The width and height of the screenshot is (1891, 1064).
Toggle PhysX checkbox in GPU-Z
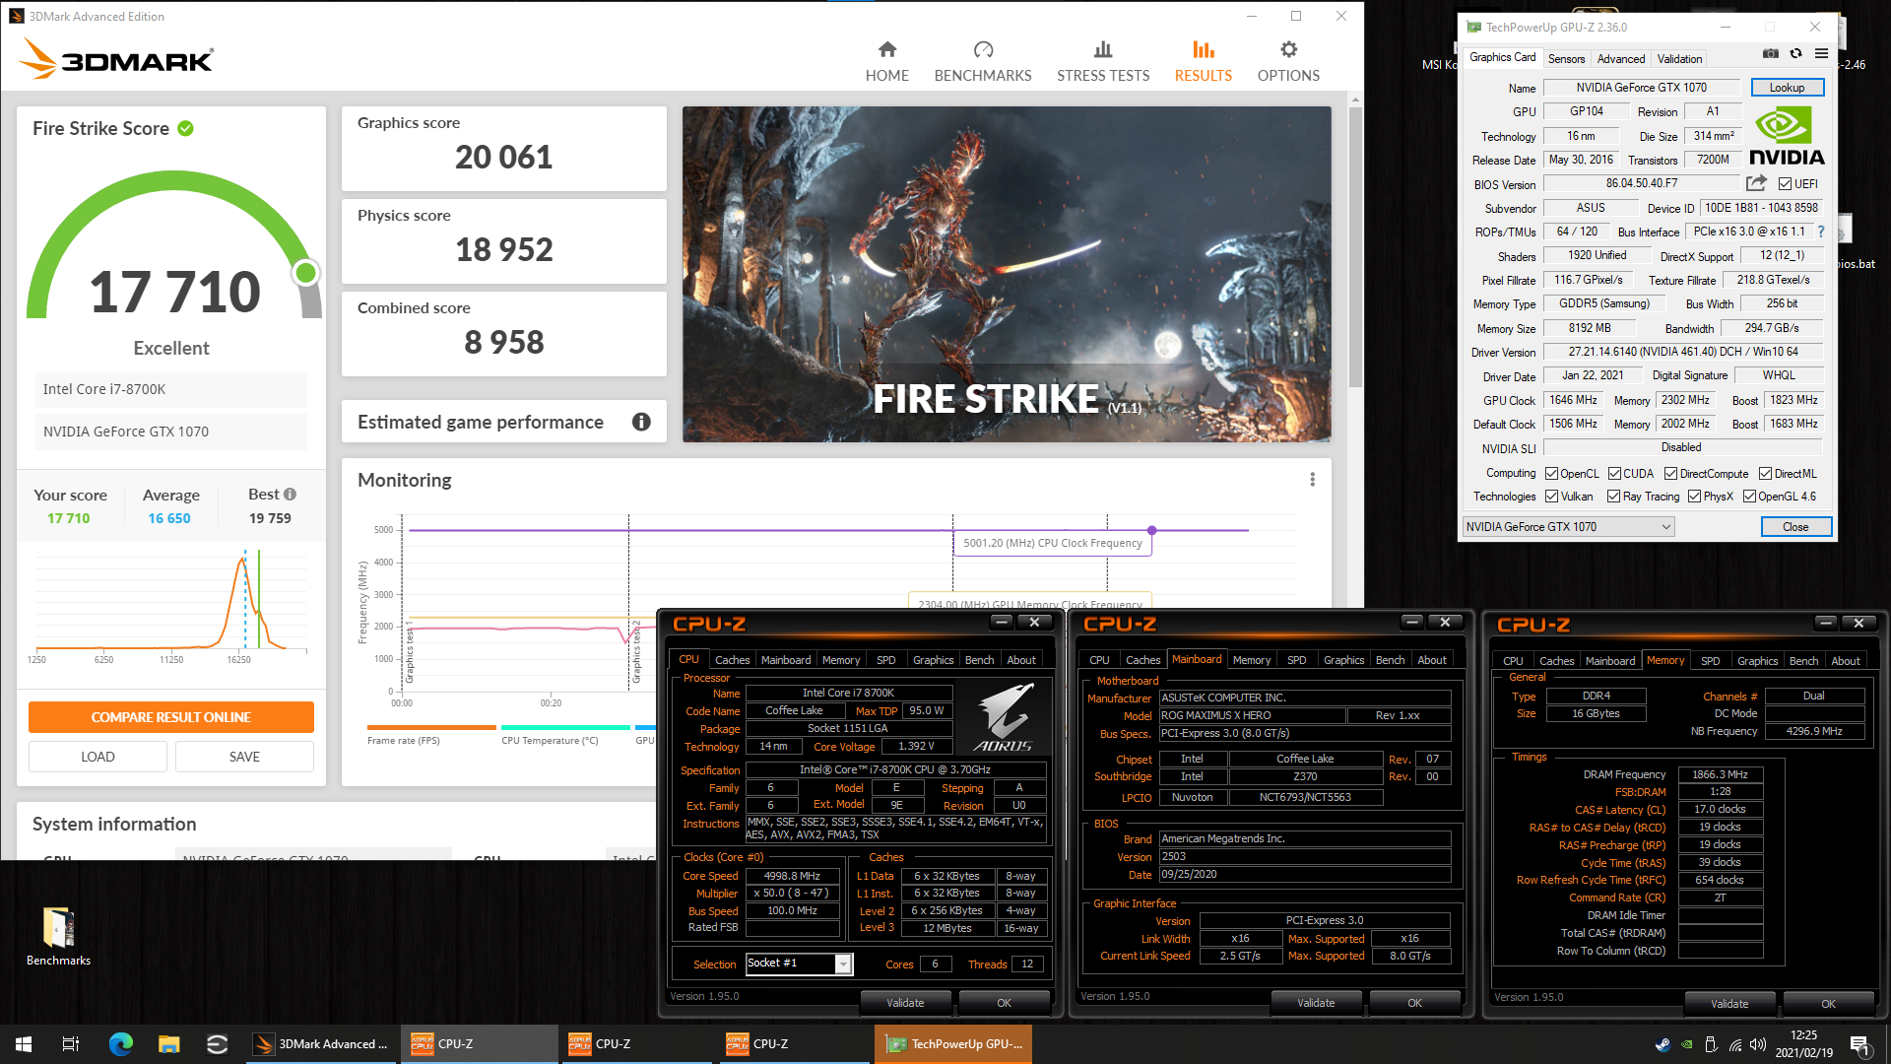click(1694, 497)
